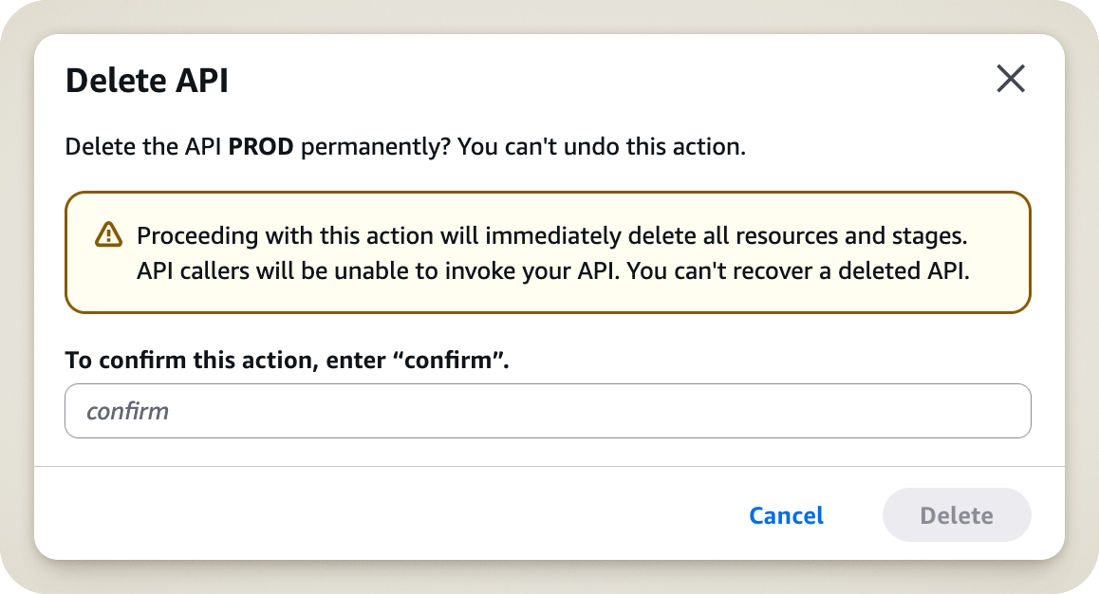1099x594 pixels.
Task: Click the instruction line asking to enter confirm
Action: point(287,361)
